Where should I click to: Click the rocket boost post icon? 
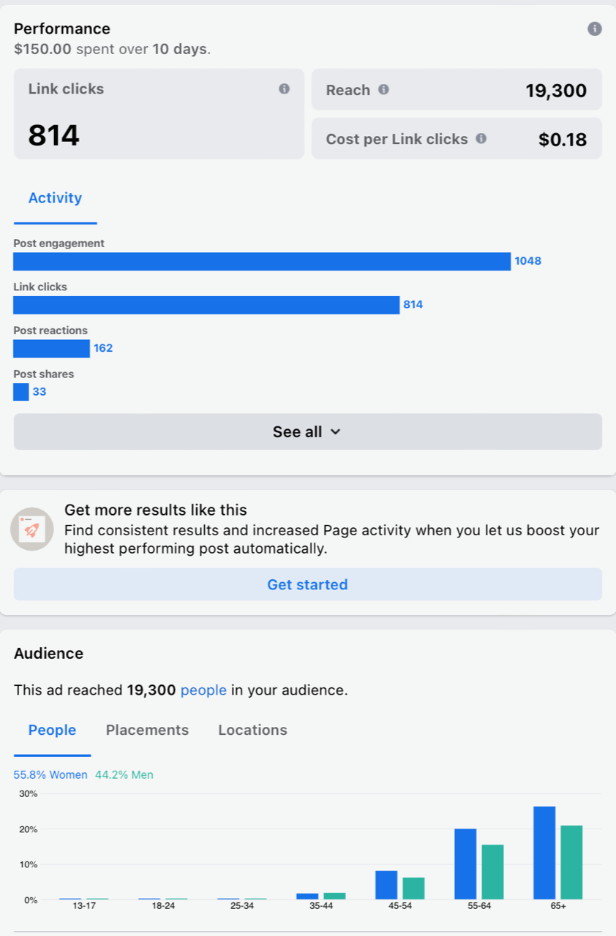[x=32, y=529]
